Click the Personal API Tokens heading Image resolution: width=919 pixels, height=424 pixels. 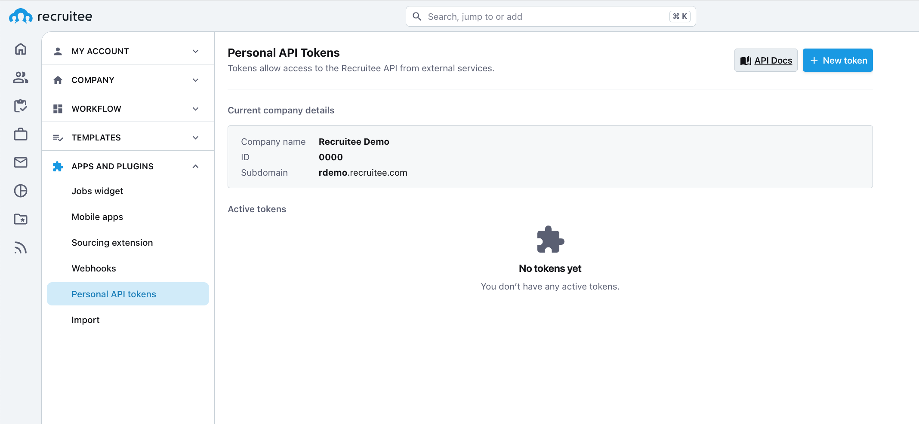pos(284,52)
